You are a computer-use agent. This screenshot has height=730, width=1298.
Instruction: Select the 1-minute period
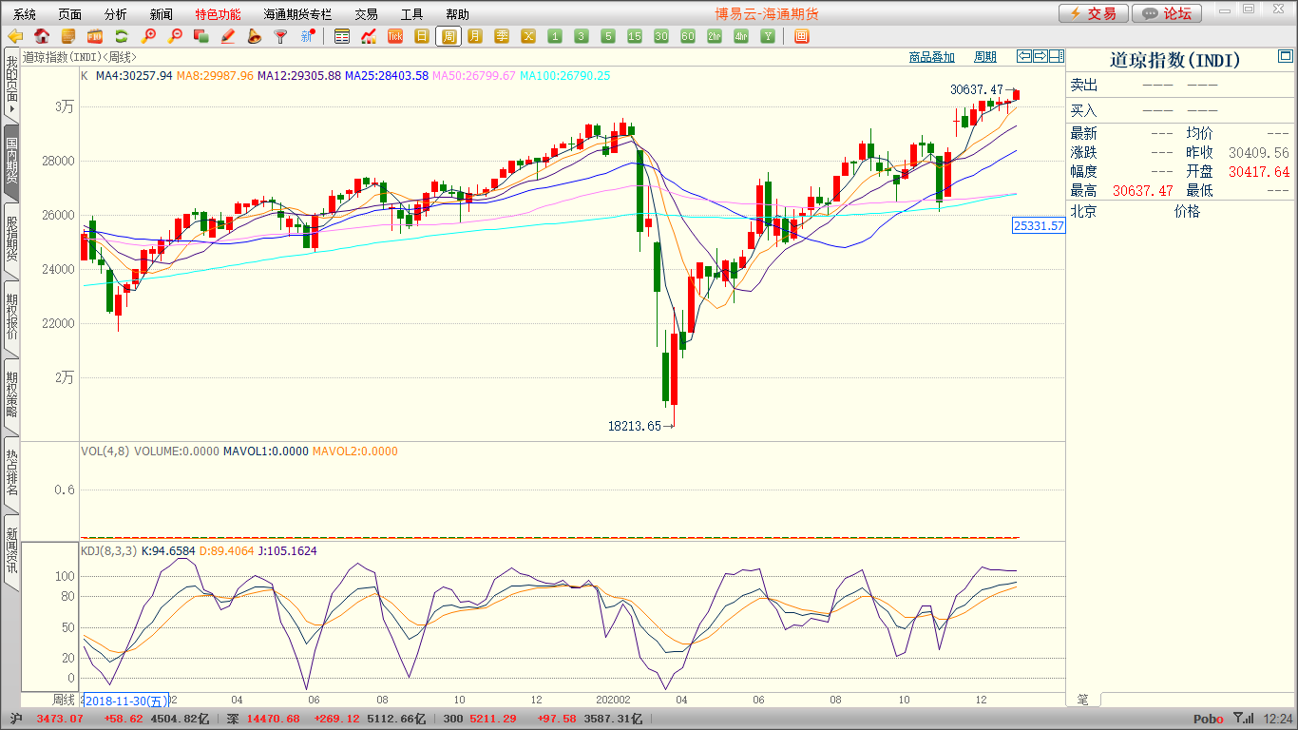(555, 36)
